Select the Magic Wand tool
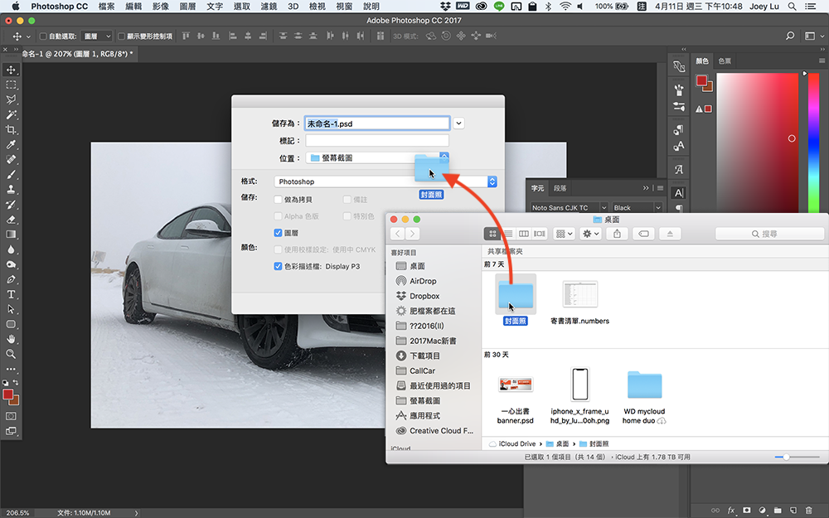The image size is (829, 518). tap(11, 114)
